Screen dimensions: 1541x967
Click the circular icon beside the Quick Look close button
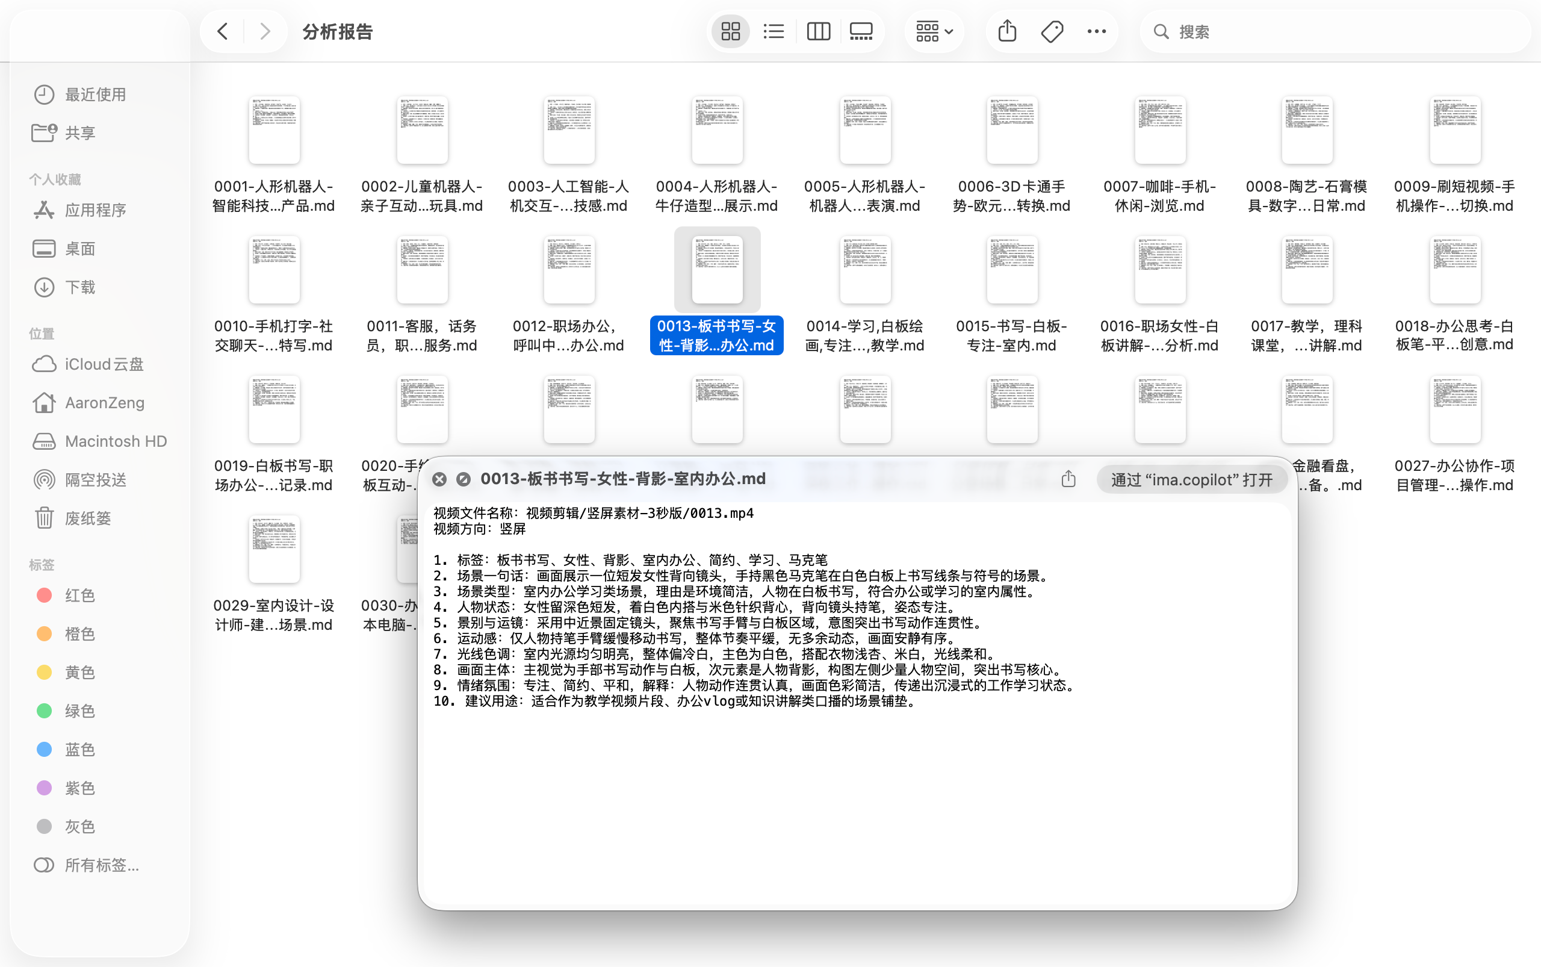pos(464,479)
